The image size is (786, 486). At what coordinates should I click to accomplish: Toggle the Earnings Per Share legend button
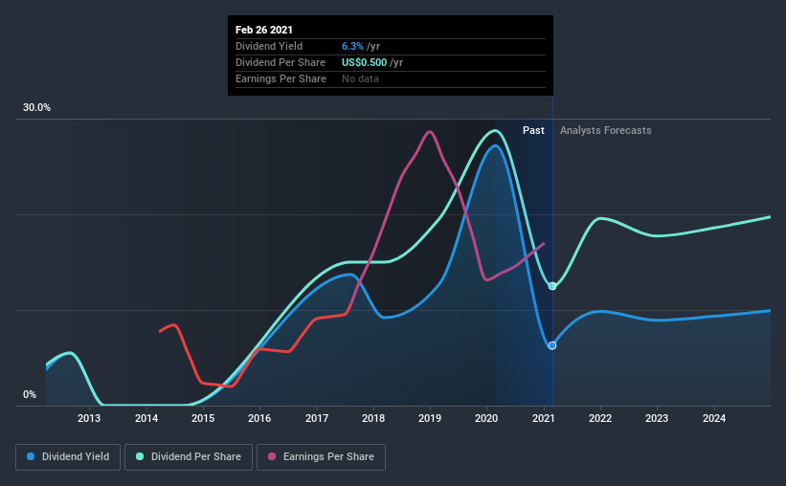tap(321, 457)
